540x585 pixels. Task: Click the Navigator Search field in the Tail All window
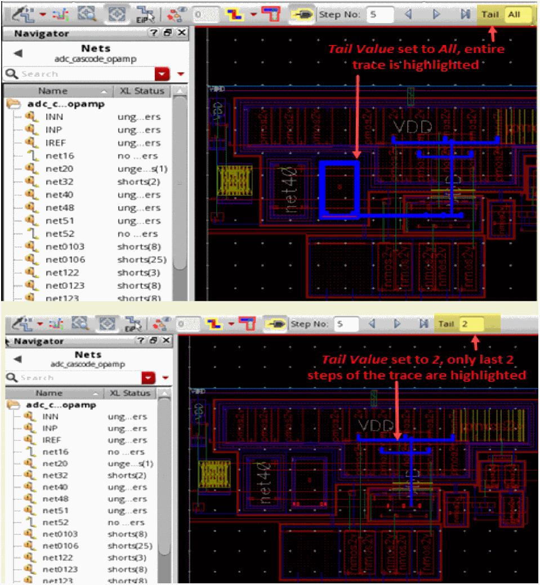tap(79, 74)
